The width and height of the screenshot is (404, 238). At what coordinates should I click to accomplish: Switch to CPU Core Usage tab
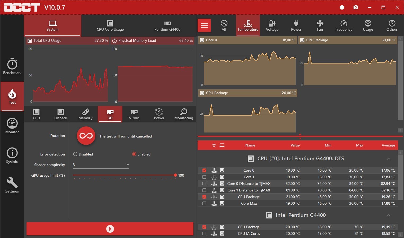110,25
